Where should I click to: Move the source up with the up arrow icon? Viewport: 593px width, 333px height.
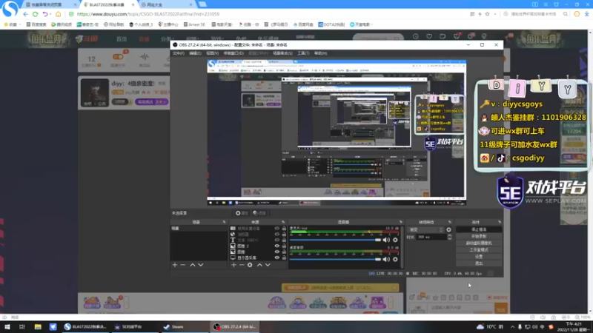pos(259,265)
